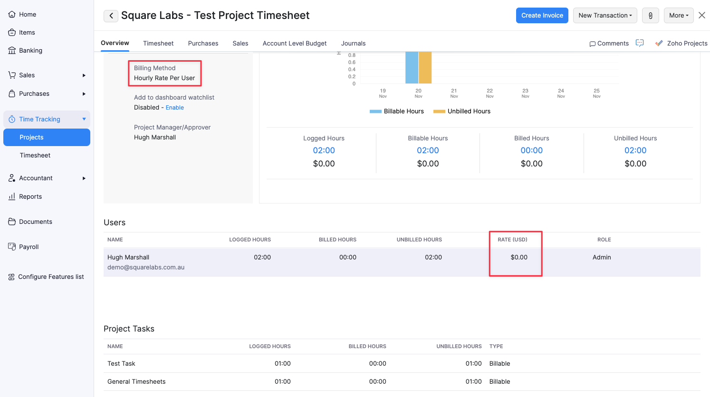Click the Configure Features list icon
This screenshot has height=397, width=710.
click(x=11, y=277)
